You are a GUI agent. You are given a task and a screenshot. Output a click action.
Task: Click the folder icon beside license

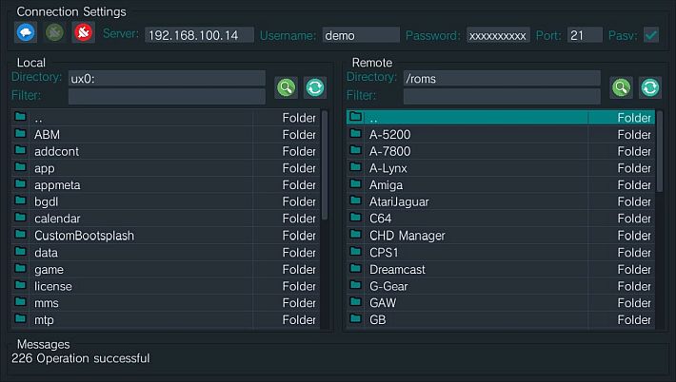[x=20, y=285]
